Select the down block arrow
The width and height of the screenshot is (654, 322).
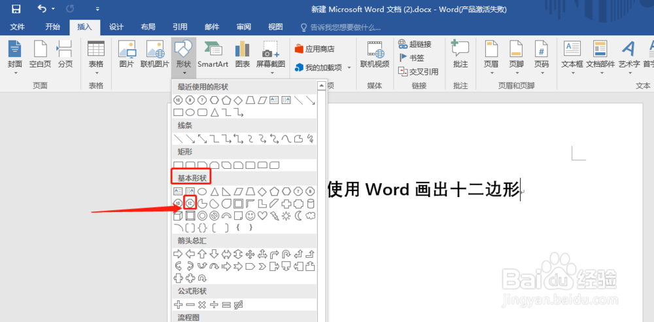click(215, 253)
